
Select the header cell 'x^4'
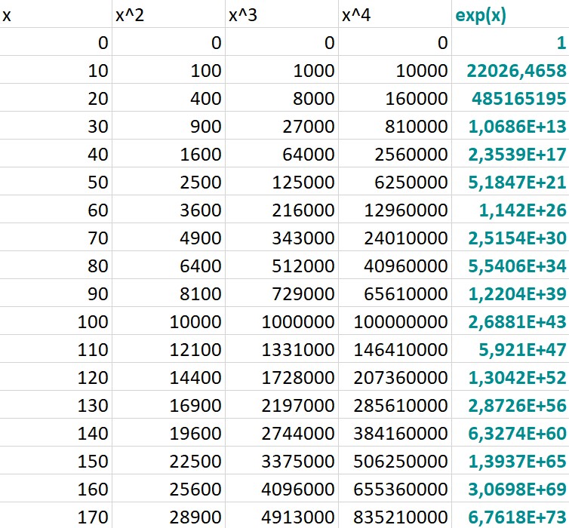395,14
